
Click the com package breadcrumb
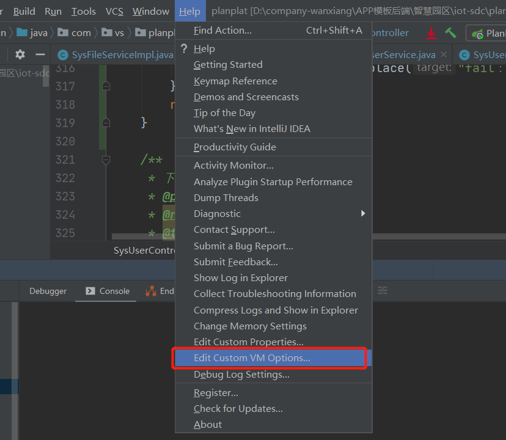[74, 32]
